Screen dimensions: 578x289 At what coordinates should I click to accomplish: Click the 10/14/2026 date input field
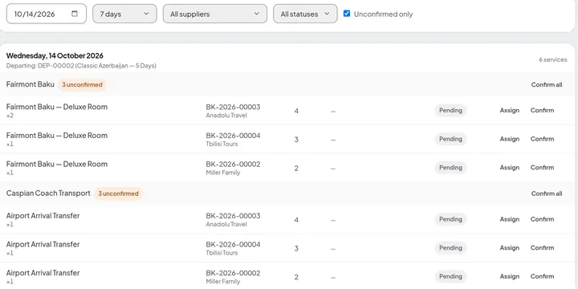[47, 14]
